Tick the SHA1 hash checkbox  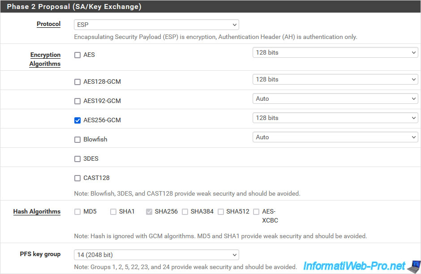click(x=113, y=212)
